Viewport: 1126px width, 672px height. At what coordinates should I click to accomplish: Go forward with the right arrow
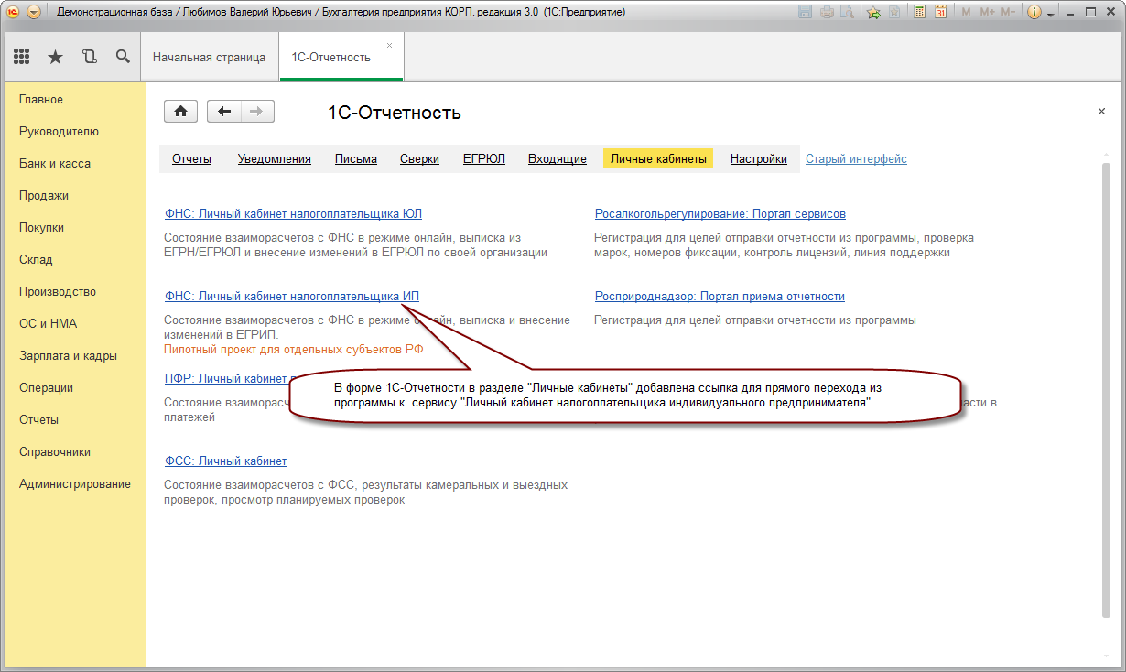tap(257, 112)
